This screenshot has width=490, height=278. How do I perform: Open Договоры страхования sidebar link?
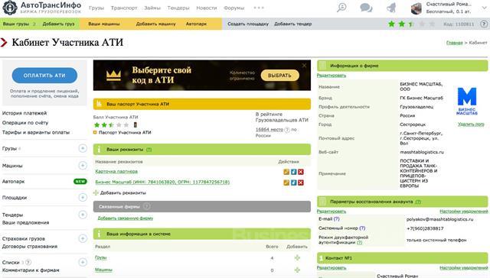tap(30, 246)
